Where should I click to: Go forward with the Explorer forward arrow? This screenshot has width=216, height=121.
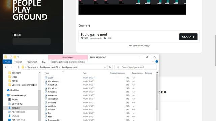coord(11,67)
